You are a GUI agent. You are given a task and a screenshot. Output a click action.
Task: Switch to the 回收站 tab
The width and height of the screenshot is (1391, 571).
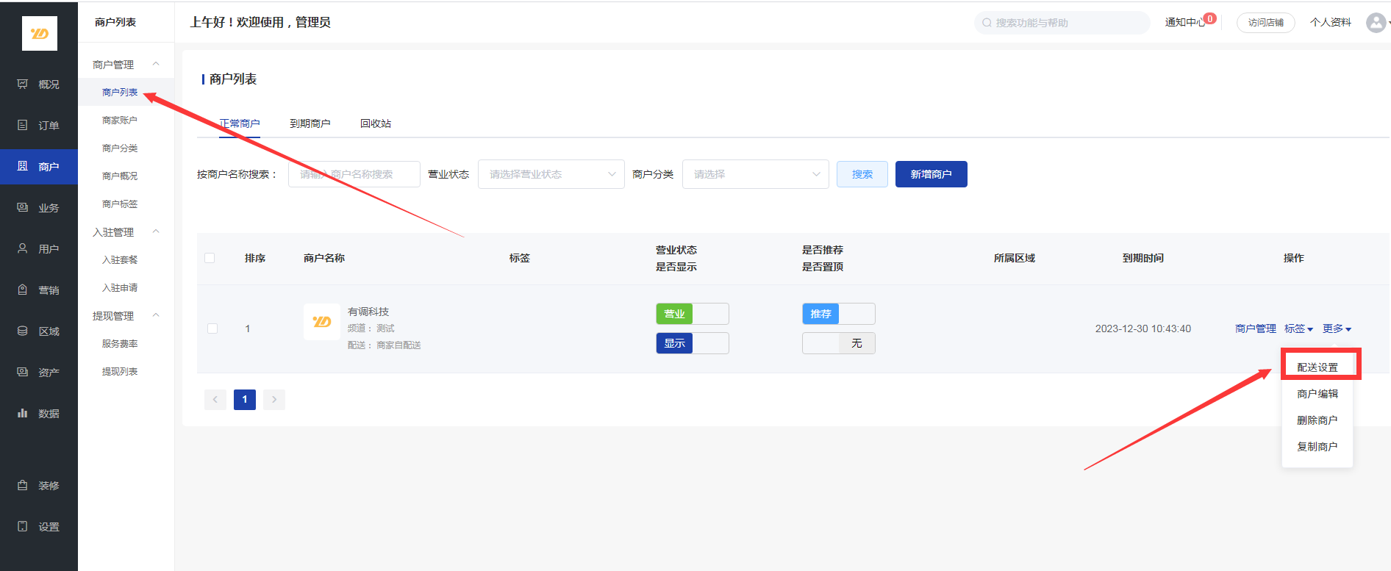376,123
